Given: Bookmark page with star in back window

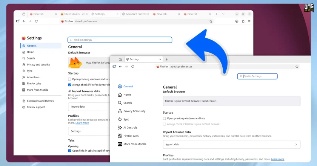Looking at the screenshot, I should [211, 21].
